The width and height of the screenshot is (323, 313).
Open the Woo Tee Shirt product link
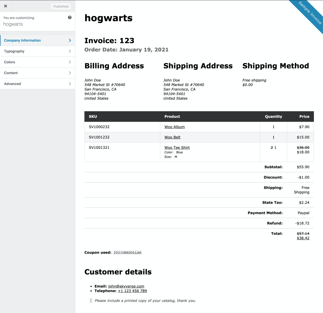click(x=177, y=147)
